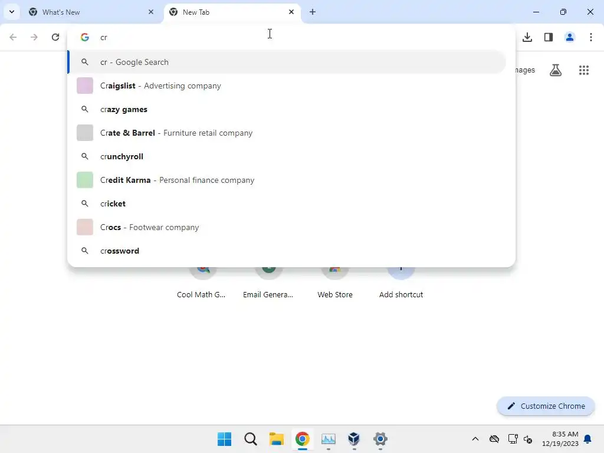Open the Windows Start menu
The image size is (604, 453).
224,439
